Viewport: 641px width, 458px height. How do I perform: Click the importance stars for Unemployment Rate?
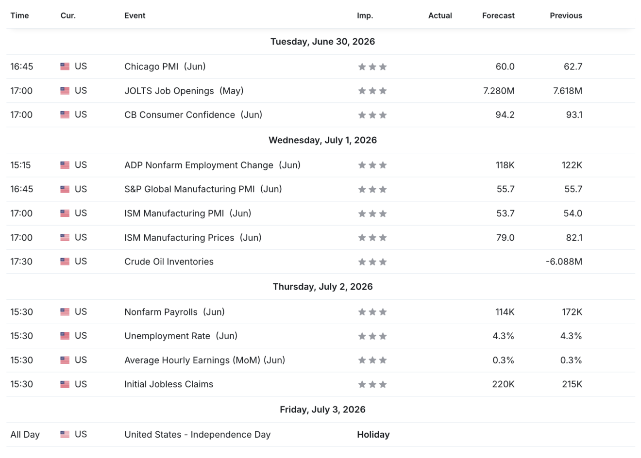pos(372,336)
